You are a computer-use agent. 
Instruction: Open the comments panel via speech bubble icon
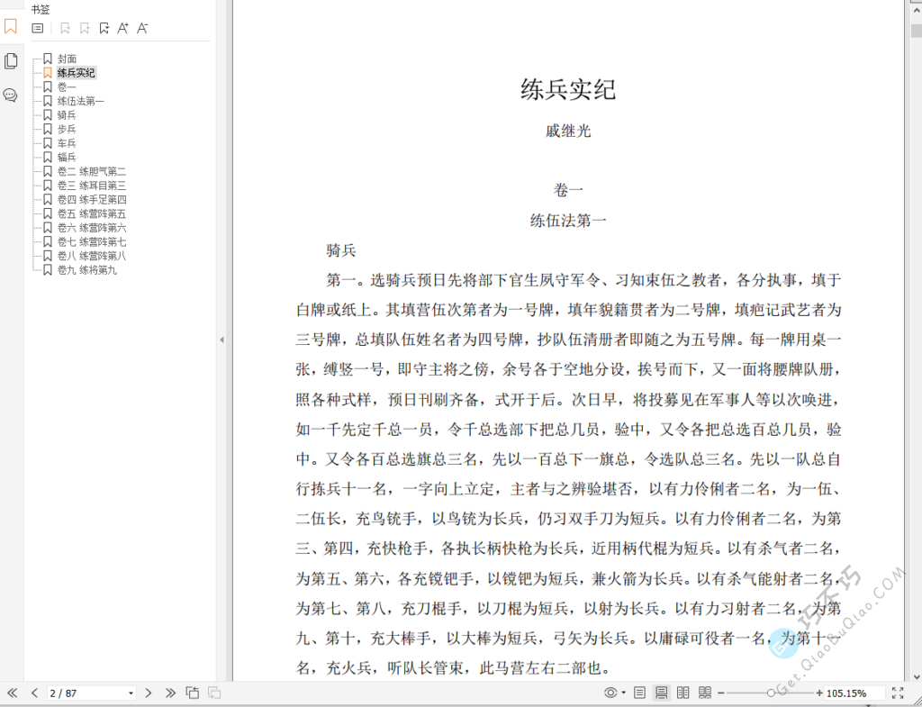[11, 95]
